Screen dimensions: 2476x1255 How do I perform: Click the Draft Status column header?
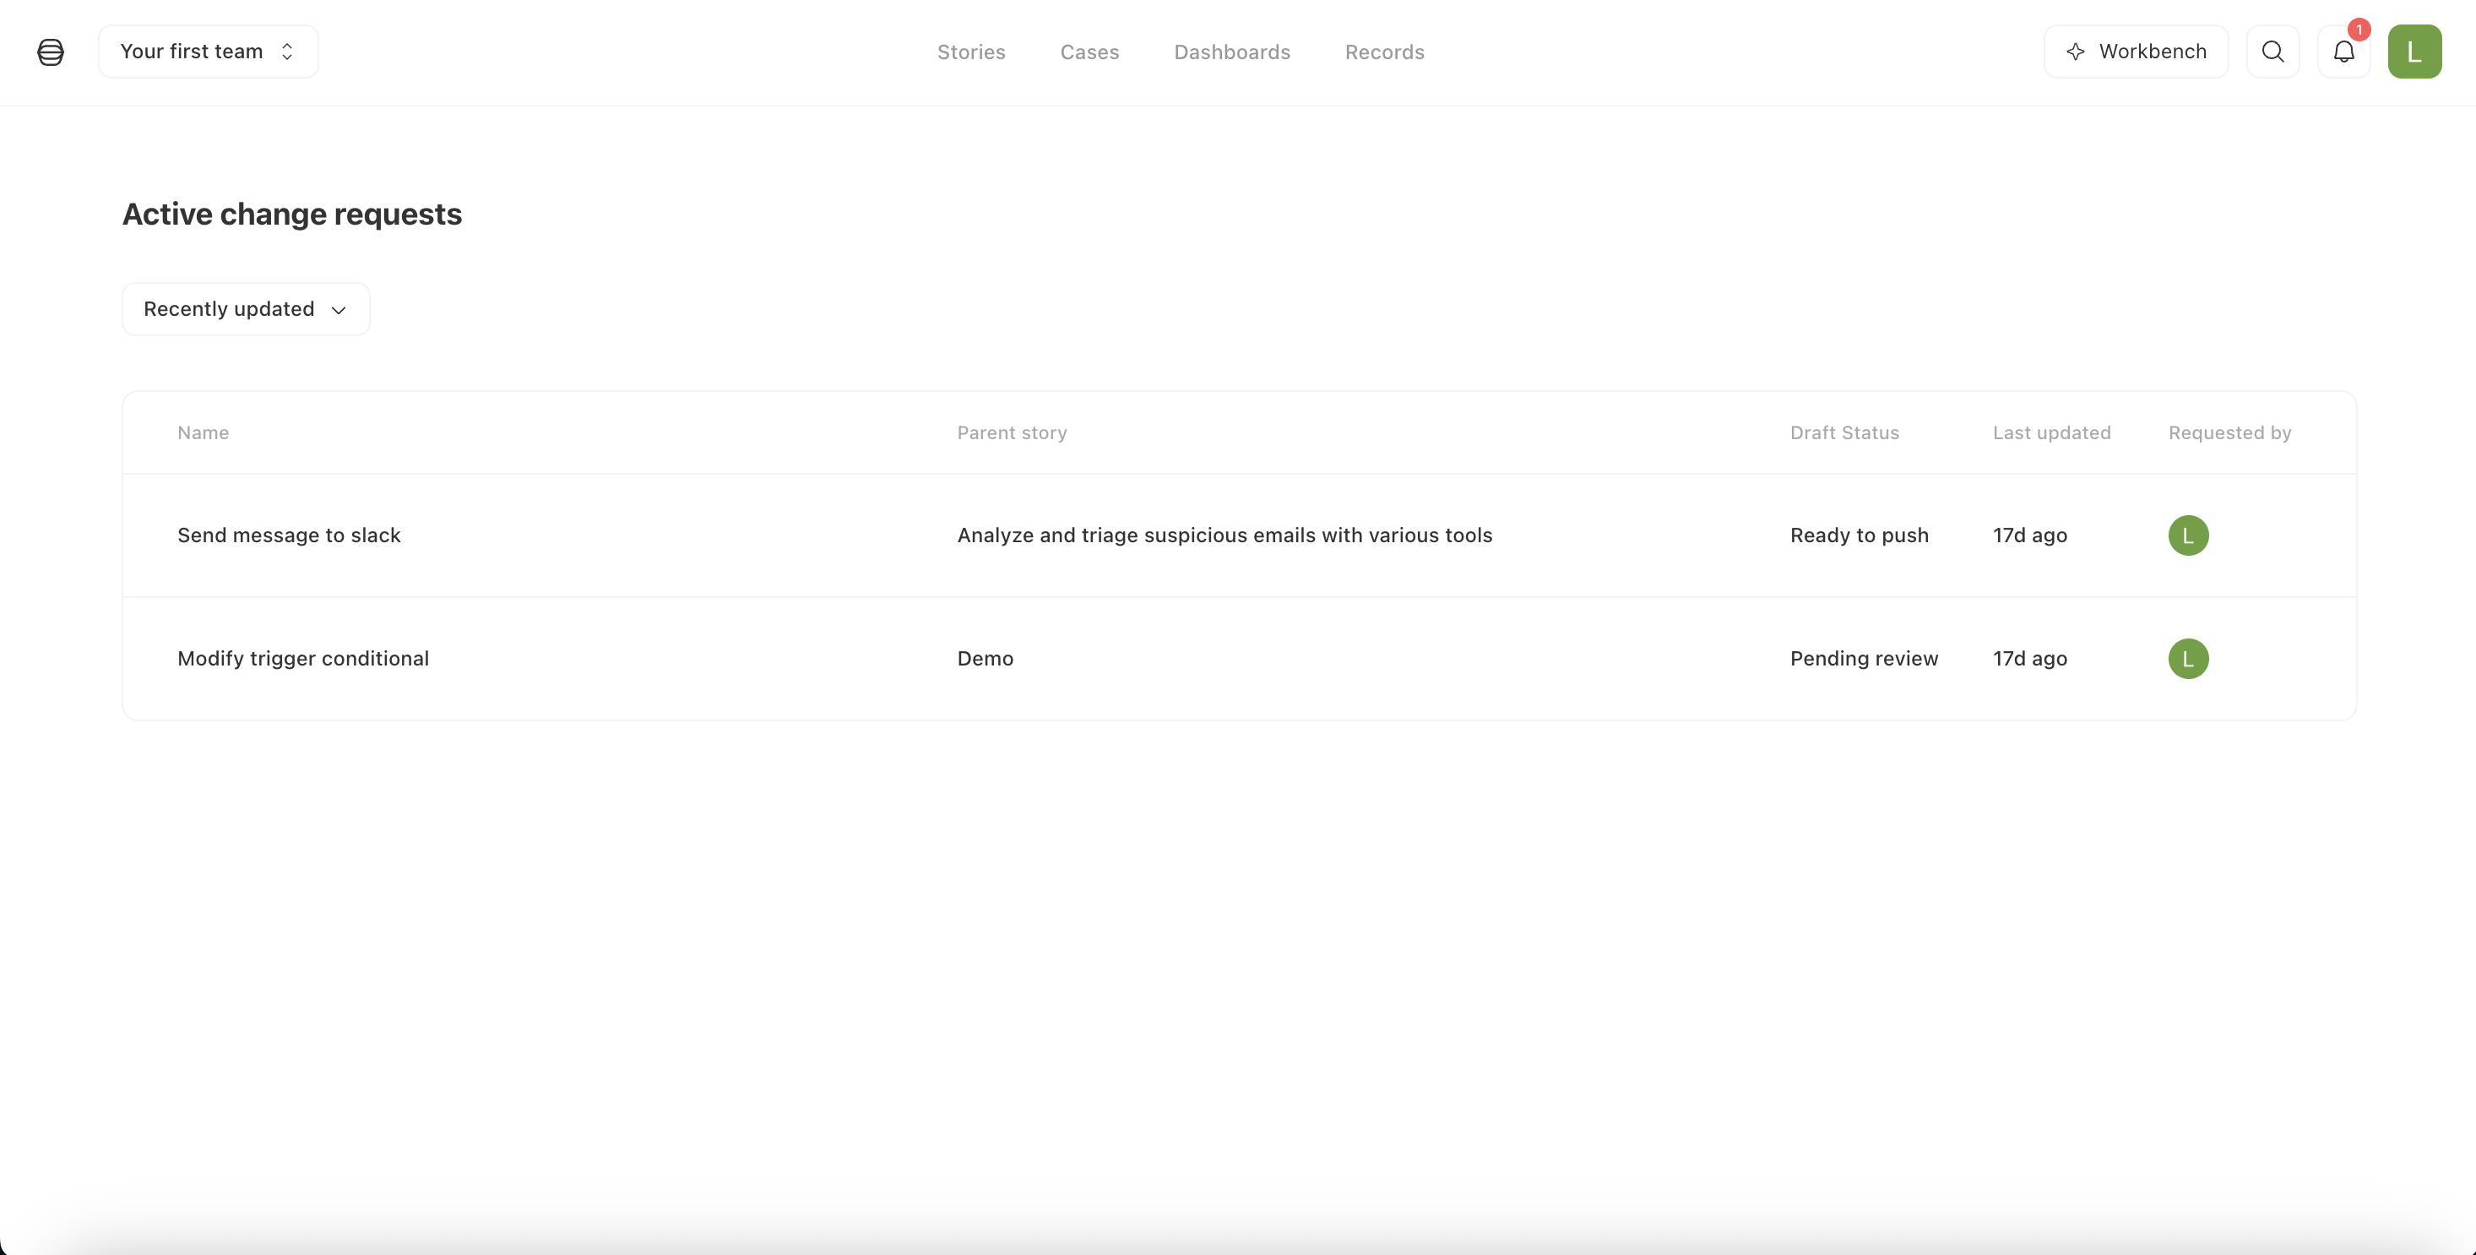pos(1843,432)
